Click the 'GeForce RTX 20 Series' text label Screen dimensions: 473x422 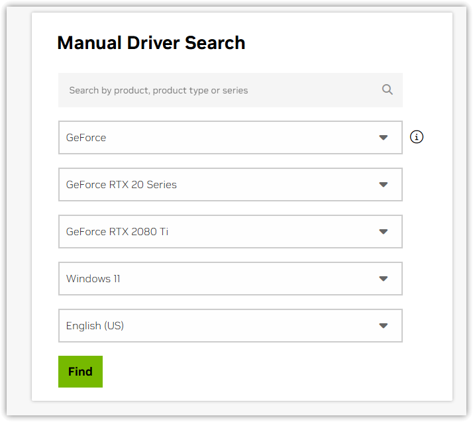coord(121,185)
